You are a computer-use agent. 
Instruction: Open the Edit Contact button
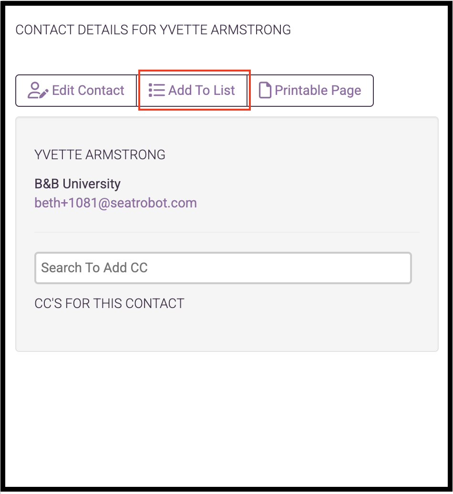76,91
